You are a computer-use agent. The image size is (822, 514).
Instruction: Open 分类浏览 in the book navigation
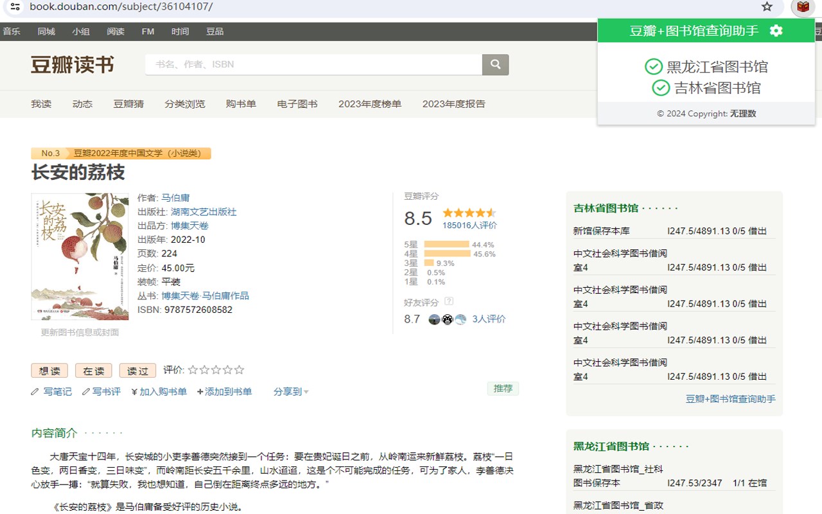[185, 104]
